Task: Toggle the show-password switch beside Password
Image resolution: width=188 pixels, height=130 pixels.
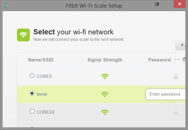Action: click(185, 60)
